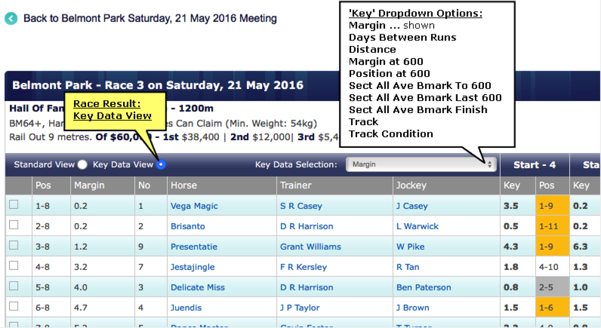Click the orange 1-11 position cell for Brisanto
601x328 pixels.
pos(552,226)
